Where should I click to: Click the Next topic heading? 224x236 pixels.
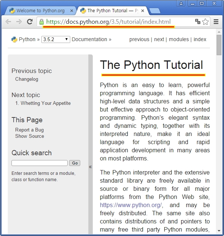(26, 95)
